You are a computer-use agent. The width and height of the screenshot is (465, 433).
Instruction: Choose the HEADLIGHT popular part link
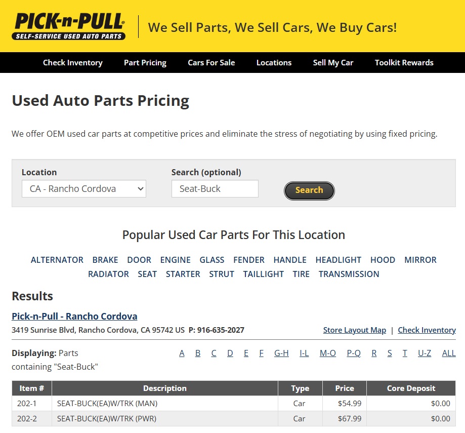[339, 260]
